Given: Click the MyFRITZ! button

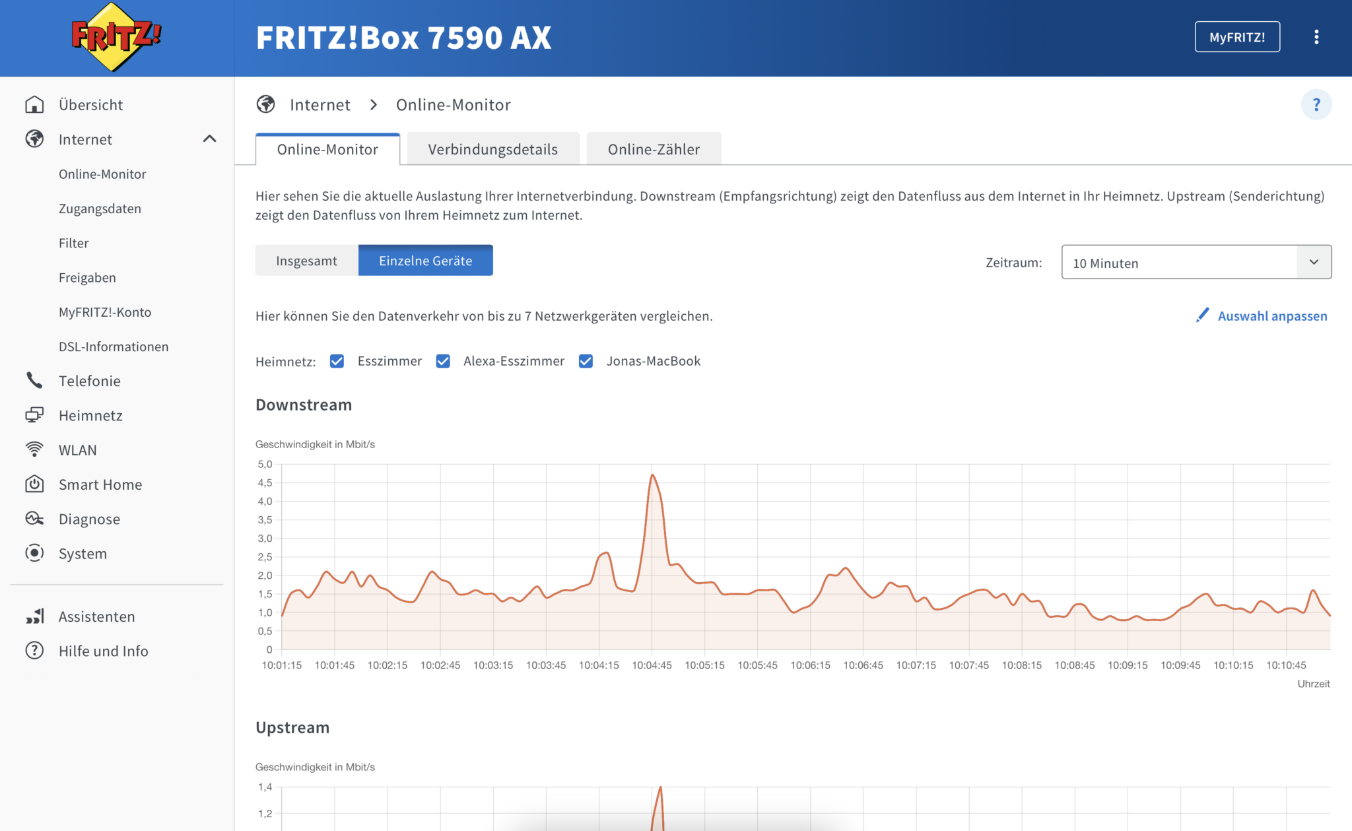Looking at the screenshot, I should coord(1237,36).
